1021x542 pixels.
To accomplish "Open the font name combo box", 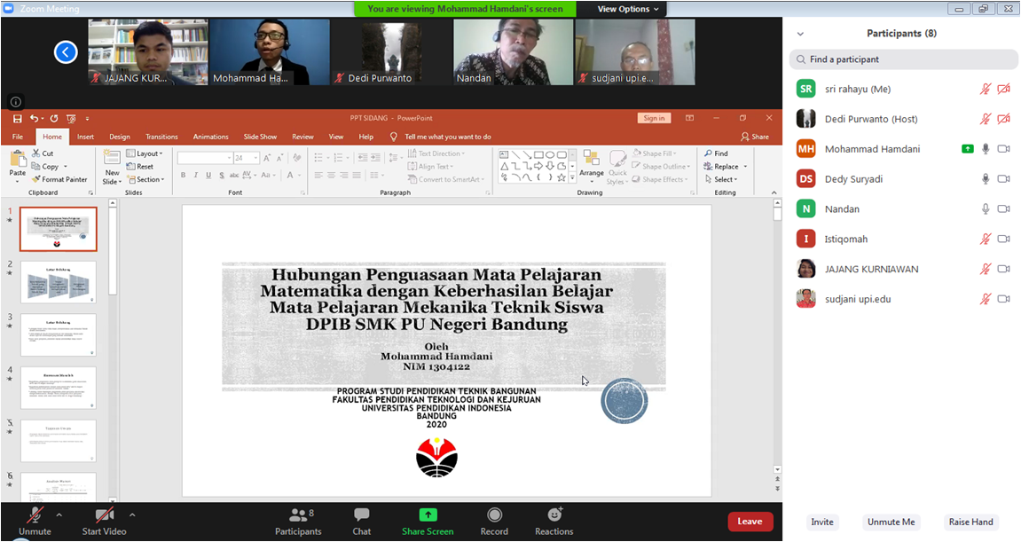I will (x=205, y=158).
